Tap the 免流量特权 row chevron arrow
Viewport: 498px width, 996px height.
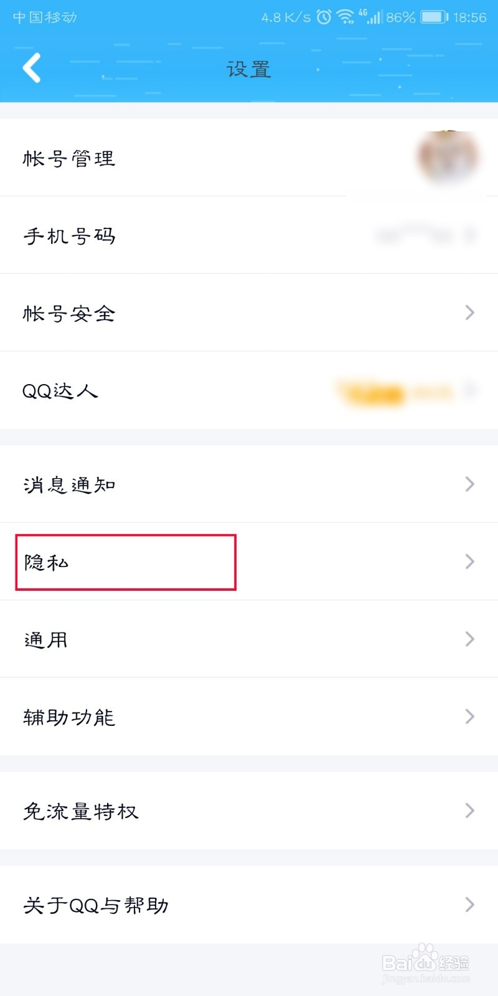(x=470, y=810)
